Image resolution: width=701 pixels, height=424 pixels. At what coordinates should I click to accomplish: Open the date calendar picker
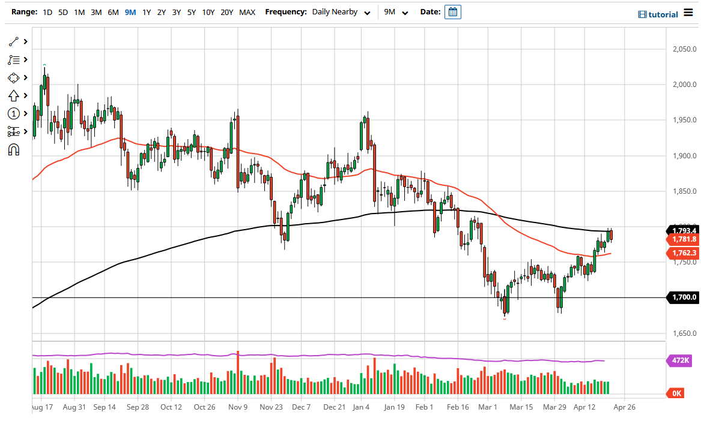tap(452, 12)
